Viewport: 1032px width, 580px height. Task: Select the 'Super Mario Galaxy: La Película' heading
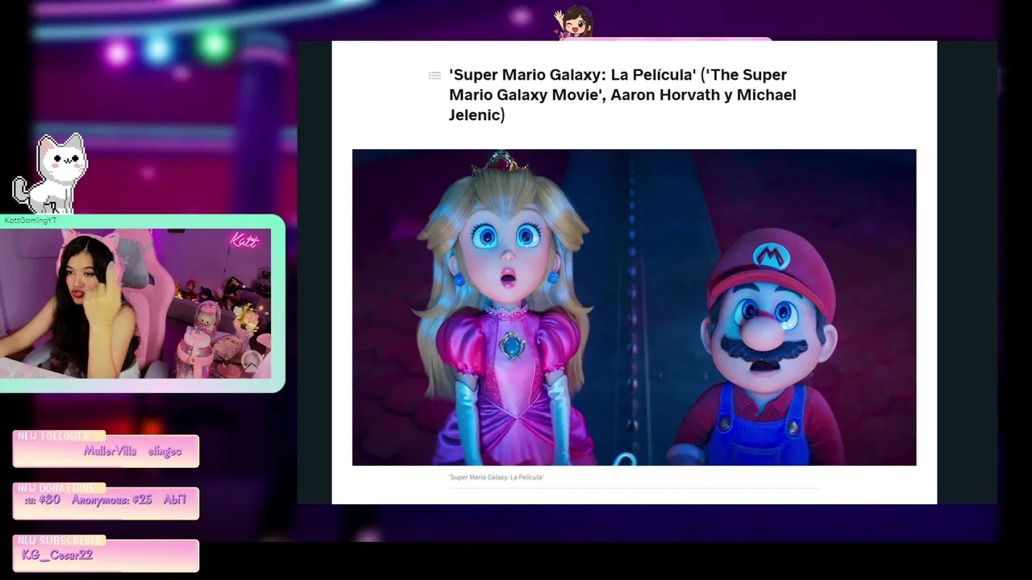[622, 95]
